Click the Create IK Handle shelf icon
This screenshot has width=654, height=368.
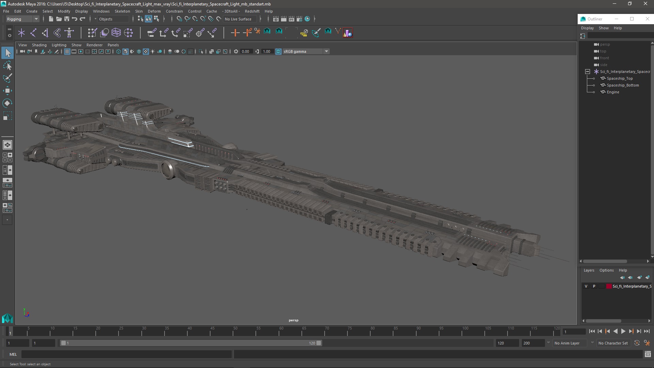click(45, 33)
